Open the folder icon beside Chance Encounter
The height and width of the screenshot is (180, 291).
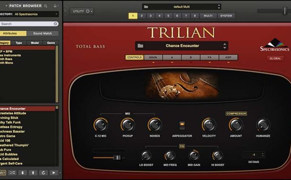[x=140, y=45]
